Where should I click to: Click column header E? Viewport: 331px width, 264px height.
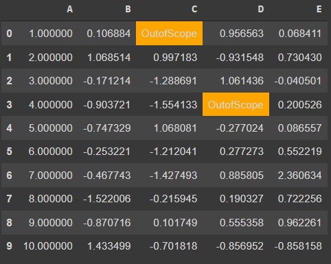tap(319, 10)
